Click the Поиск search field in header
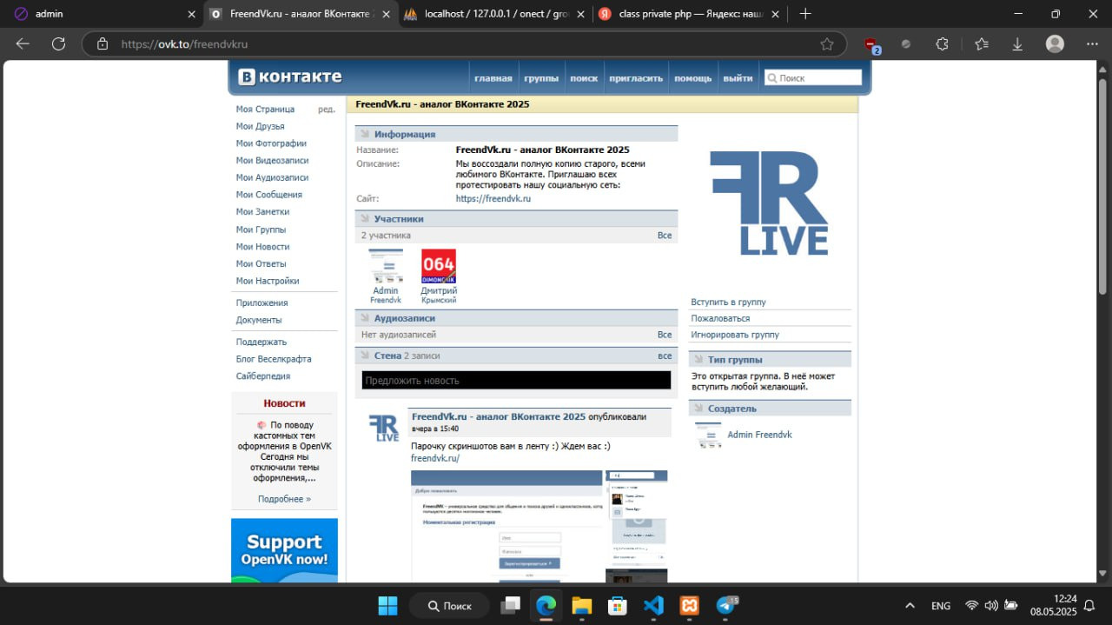 tap(813, 77)
